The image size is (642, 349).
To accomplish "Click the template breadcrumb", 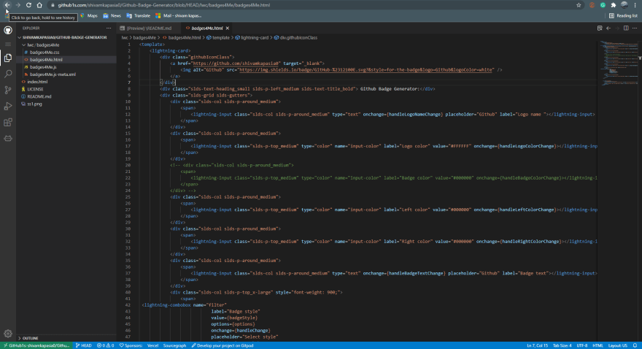I will [x=218, y=38].
